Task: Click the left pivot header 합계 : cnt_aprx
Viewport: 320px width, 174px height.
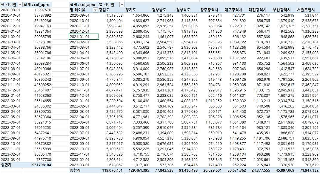Action: [x=36, y=5]
